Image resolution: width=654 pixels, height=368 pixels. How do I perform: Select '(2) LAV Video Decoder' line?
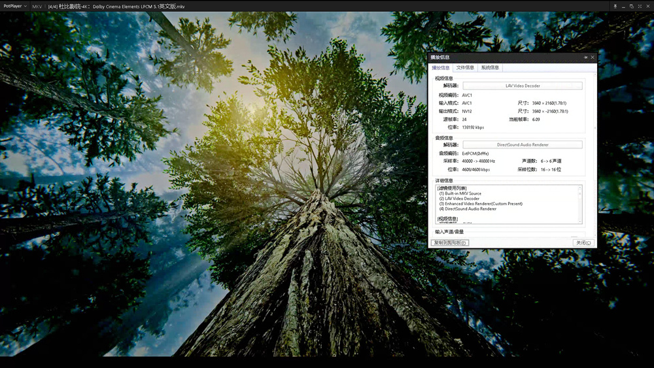[x=459, y=199]
